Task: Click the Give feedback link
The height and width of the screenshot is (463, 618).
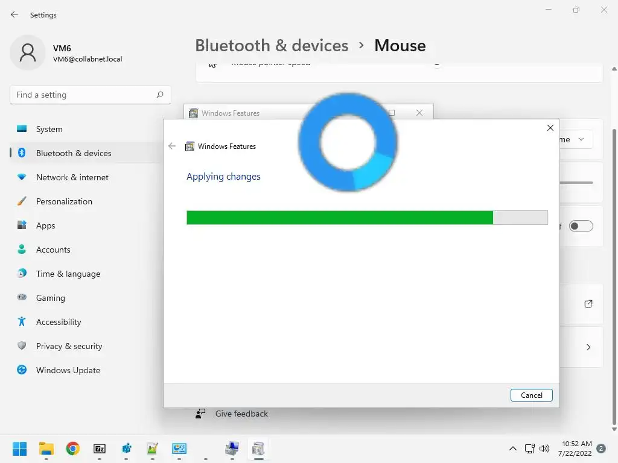Action: pyautogui.click(x=241, y=414)
